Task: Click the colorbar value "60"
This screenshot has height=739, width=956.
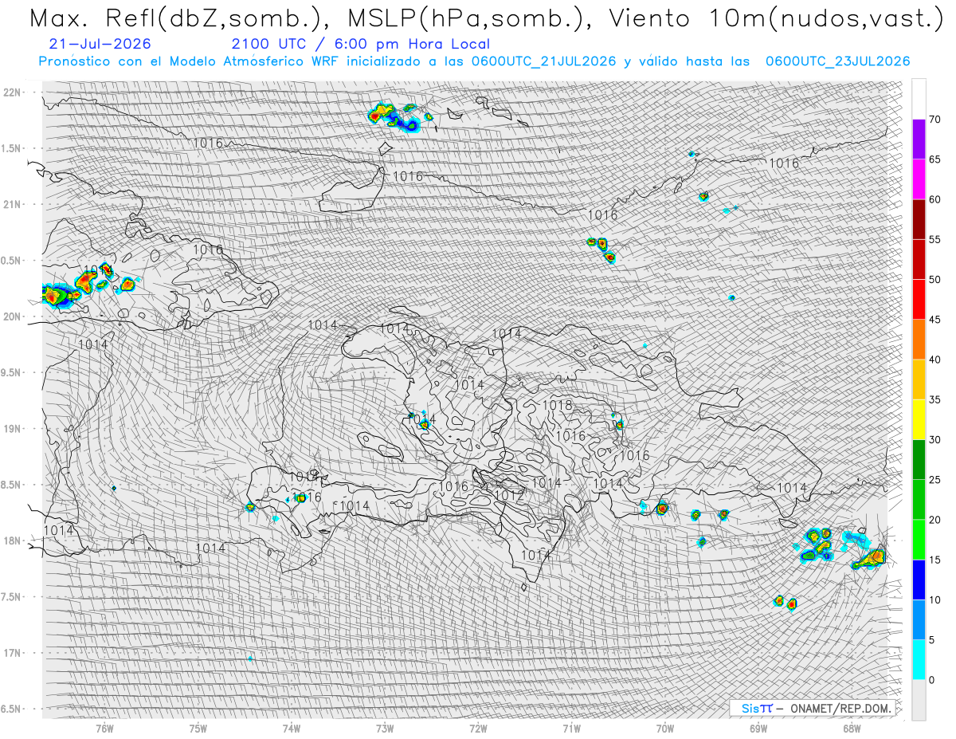Action: point(934,199)
